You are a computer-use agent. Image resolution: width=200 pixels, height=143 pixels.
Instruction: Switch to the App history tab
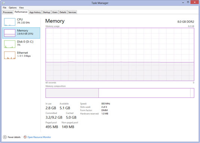tap(35, 12)
